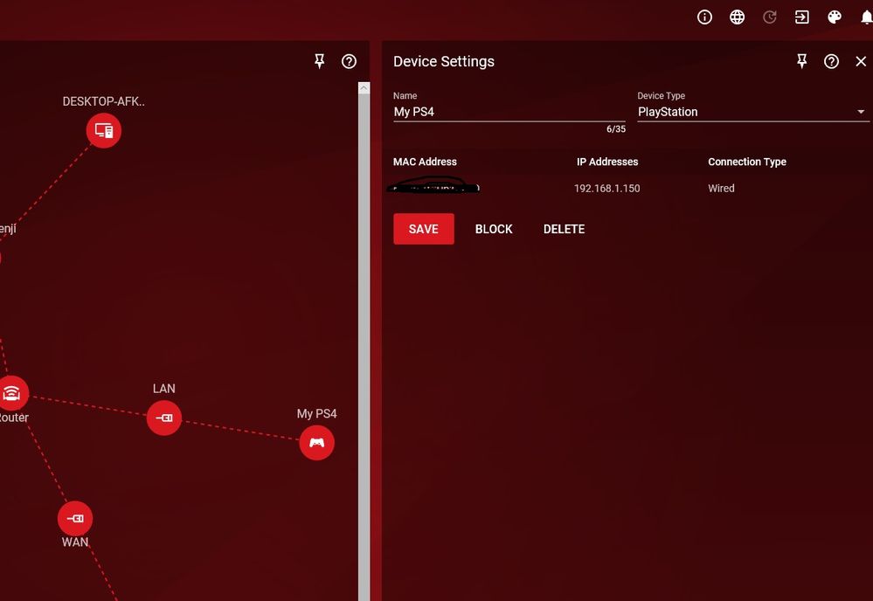Click the WAN node icon
Image resolution: width=873 pixels, height=601 pixels.
pyautogui.click(x=75, y=519)
